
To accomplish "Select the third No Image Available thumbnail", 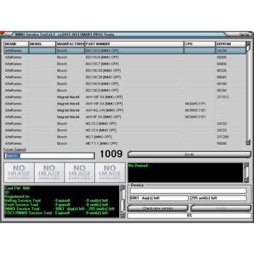I will [80, 173].
